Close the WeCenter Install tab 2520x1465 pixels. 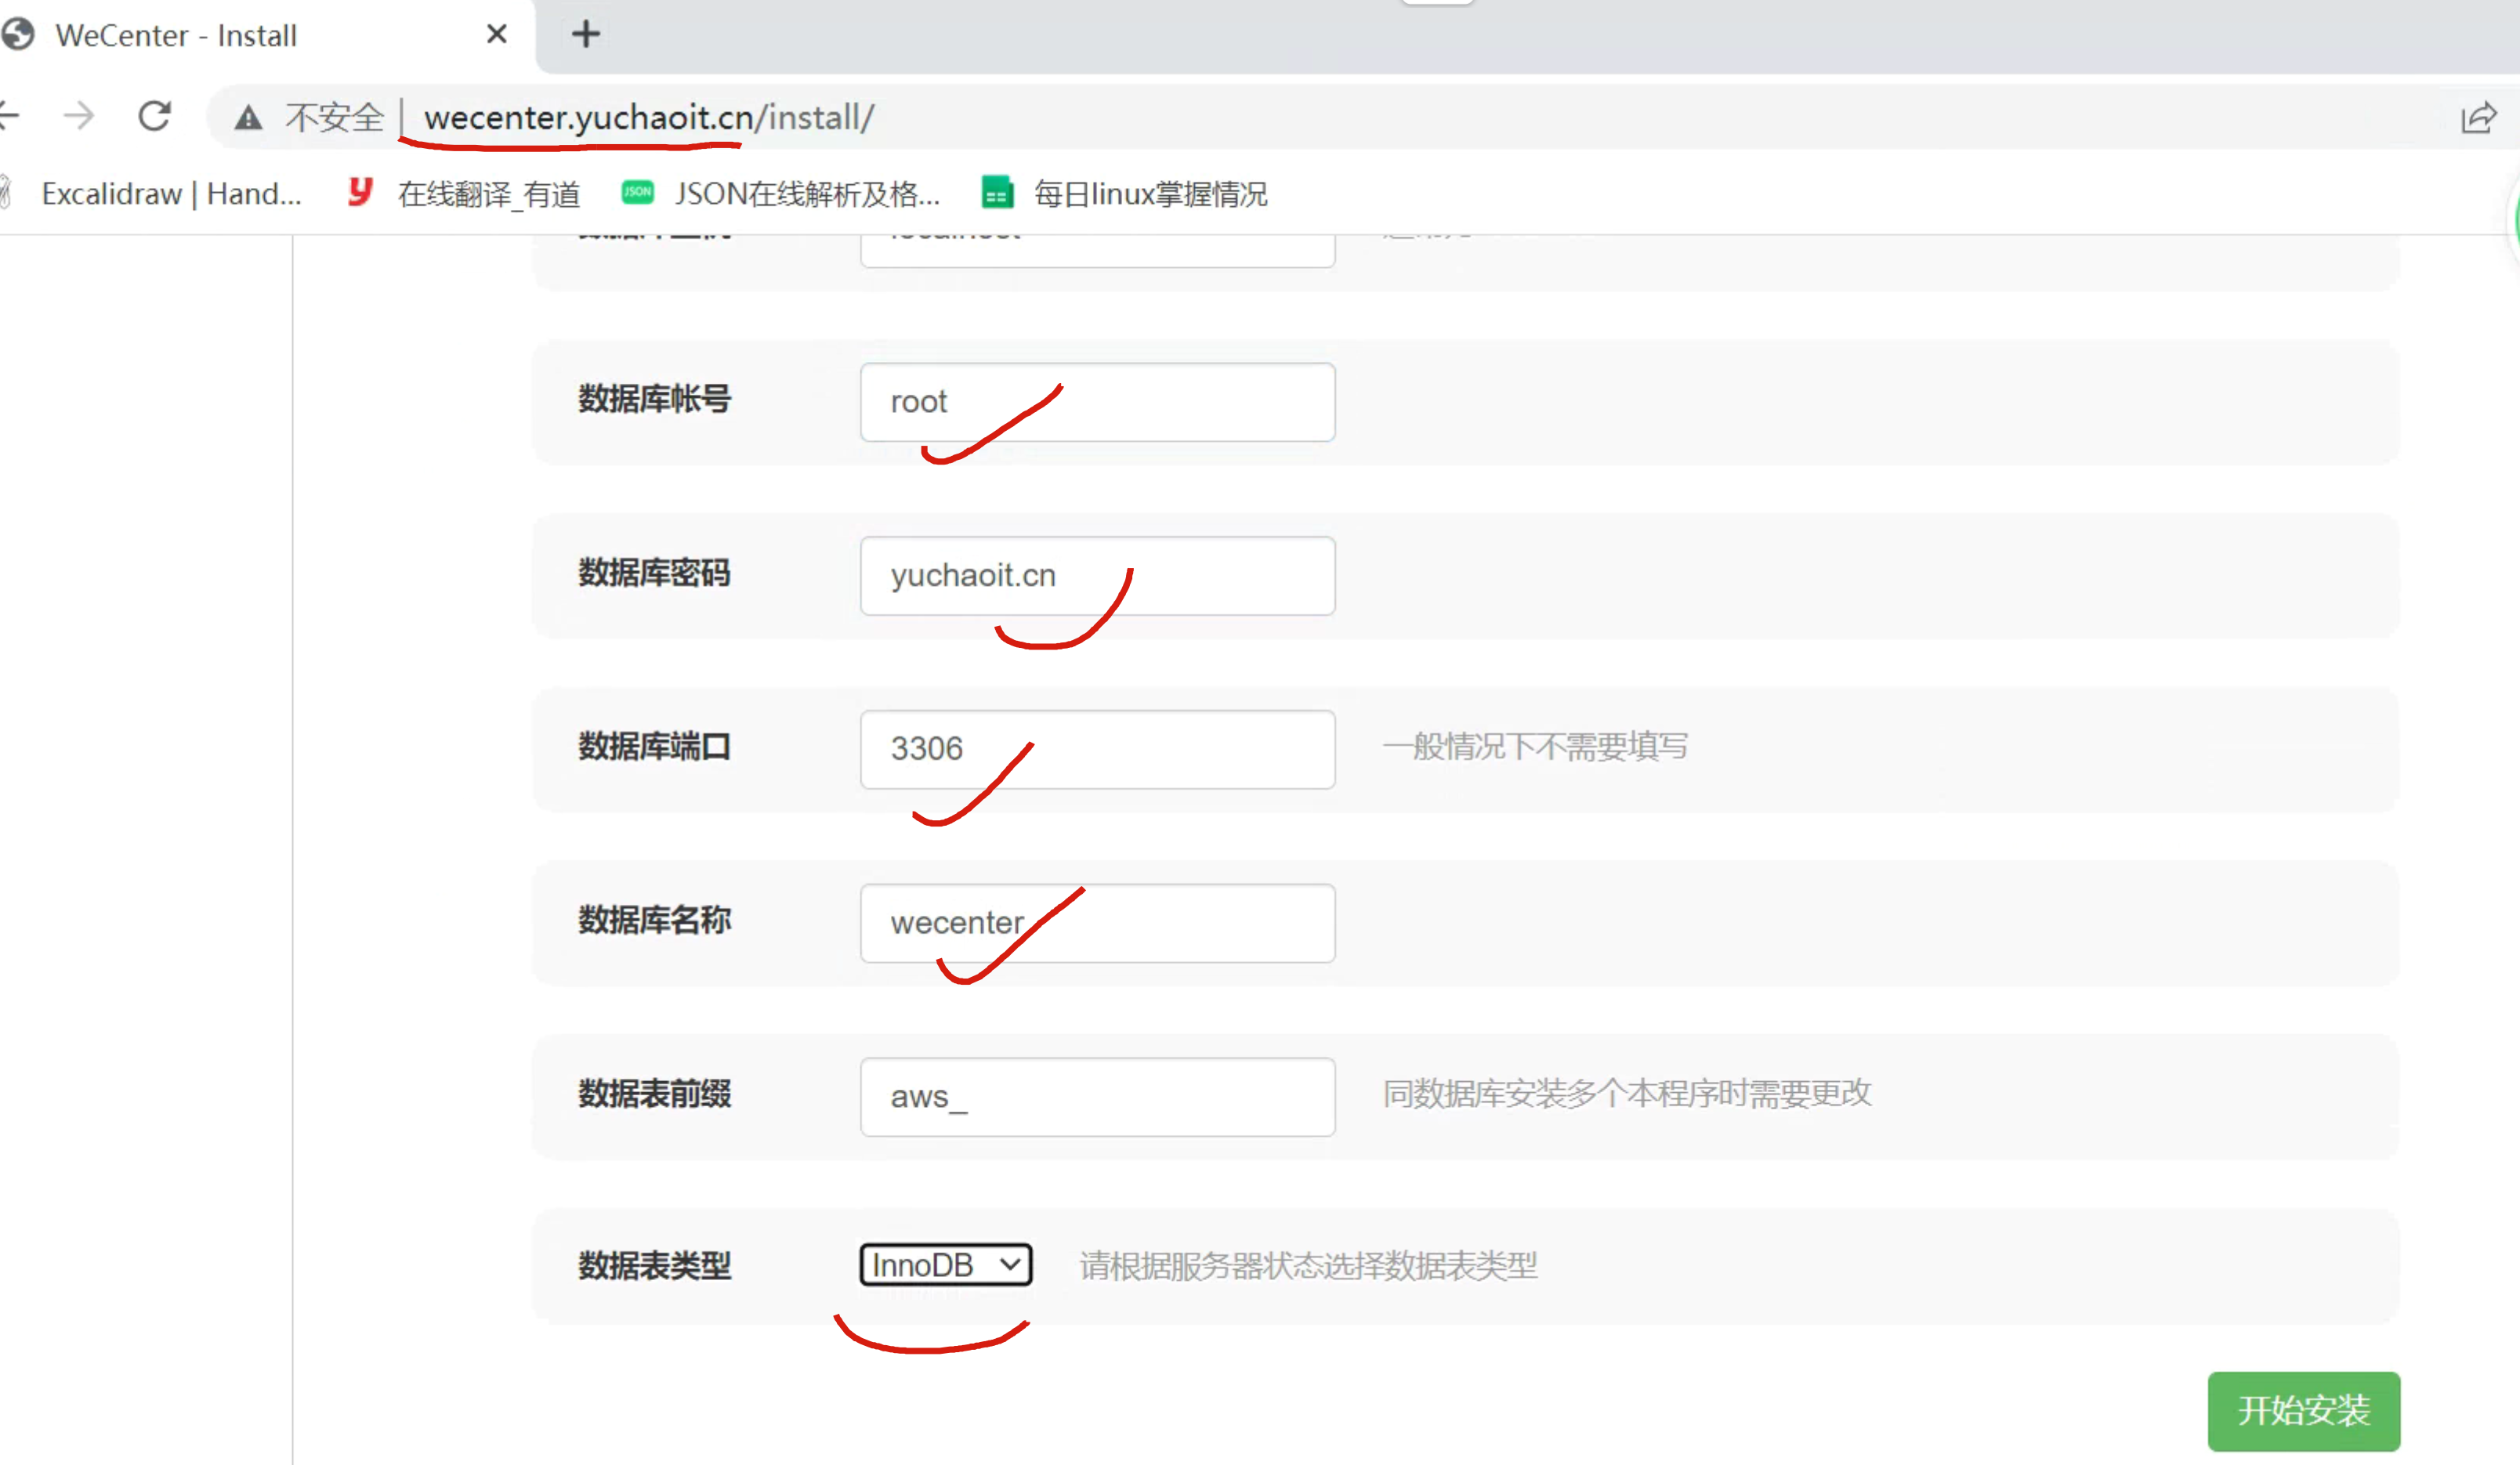click(x=496, y=35)
